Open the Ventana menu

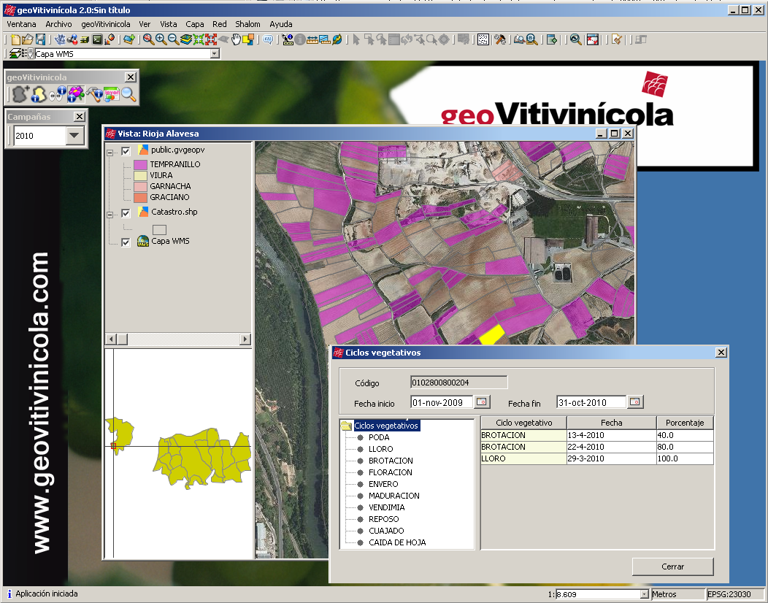click(x=22, y=24)
